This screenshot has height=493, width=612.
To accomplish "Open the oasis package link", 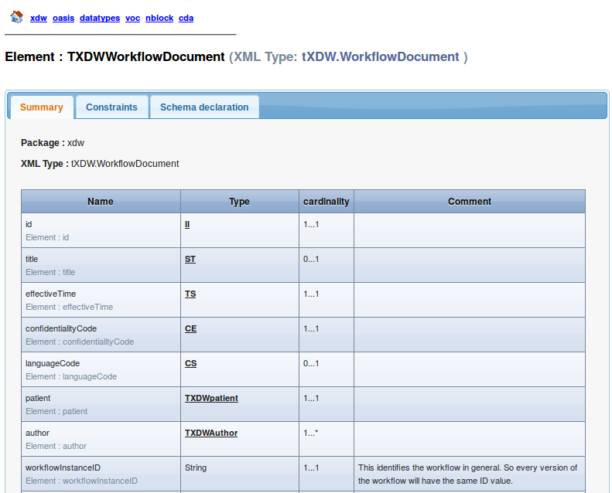I will (63, 18).
